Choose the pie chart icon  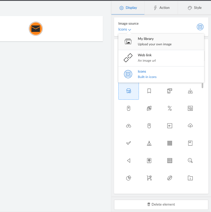[x=128, y=178]
